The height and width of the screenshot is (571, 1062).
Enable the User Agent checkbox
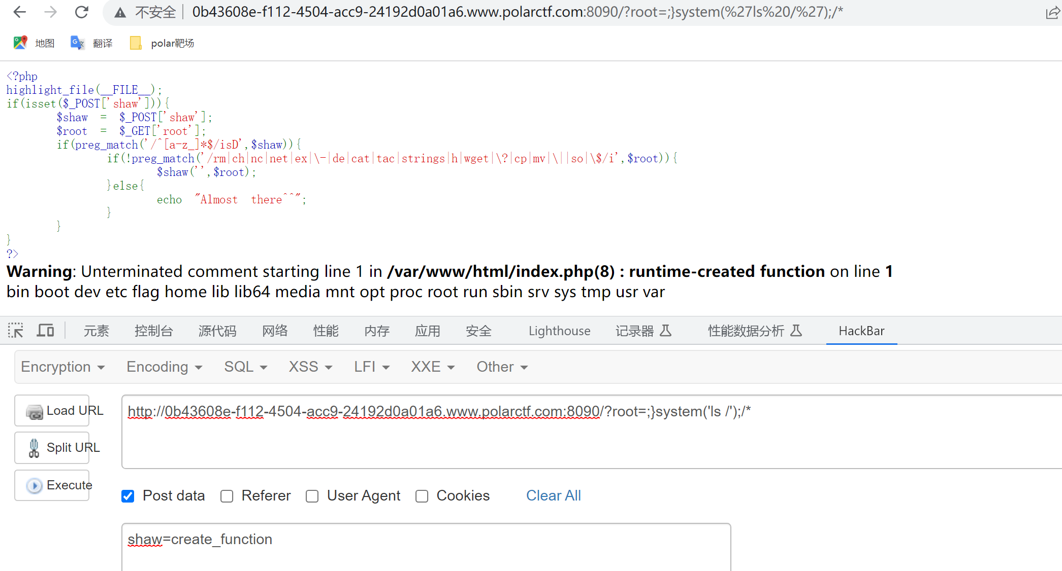pyautogui.click(x=312, y=496)
